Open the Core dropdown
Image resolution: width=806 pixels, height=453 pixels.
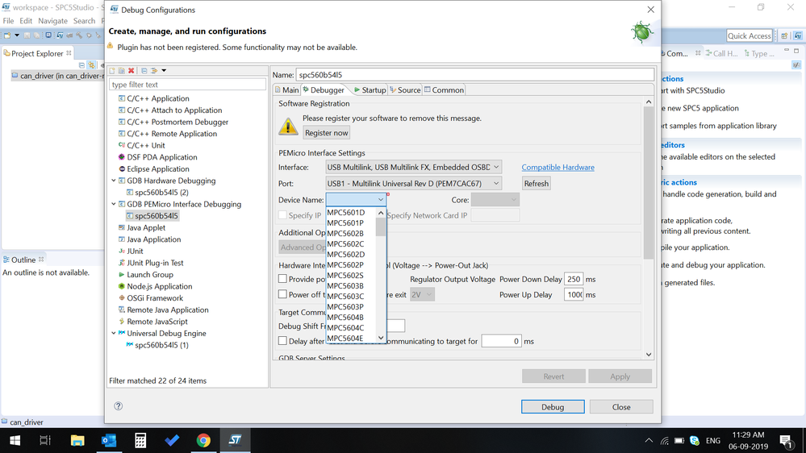(495, 200)
